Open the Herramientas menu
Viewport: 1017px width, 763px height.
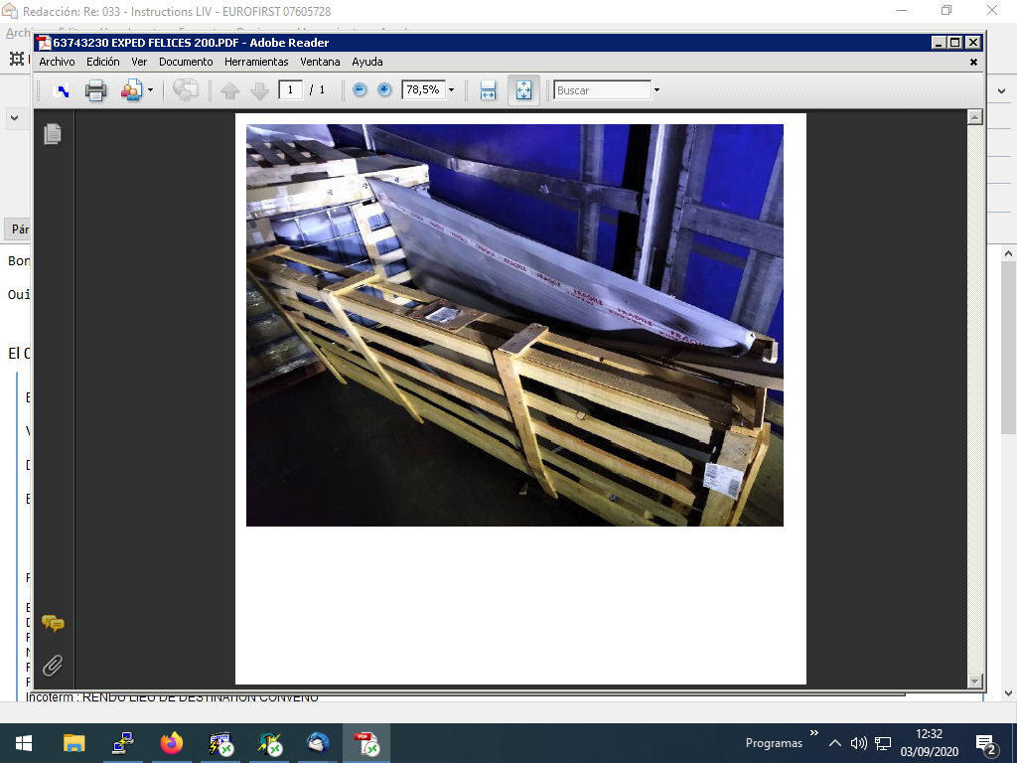(x=256, y=62)
